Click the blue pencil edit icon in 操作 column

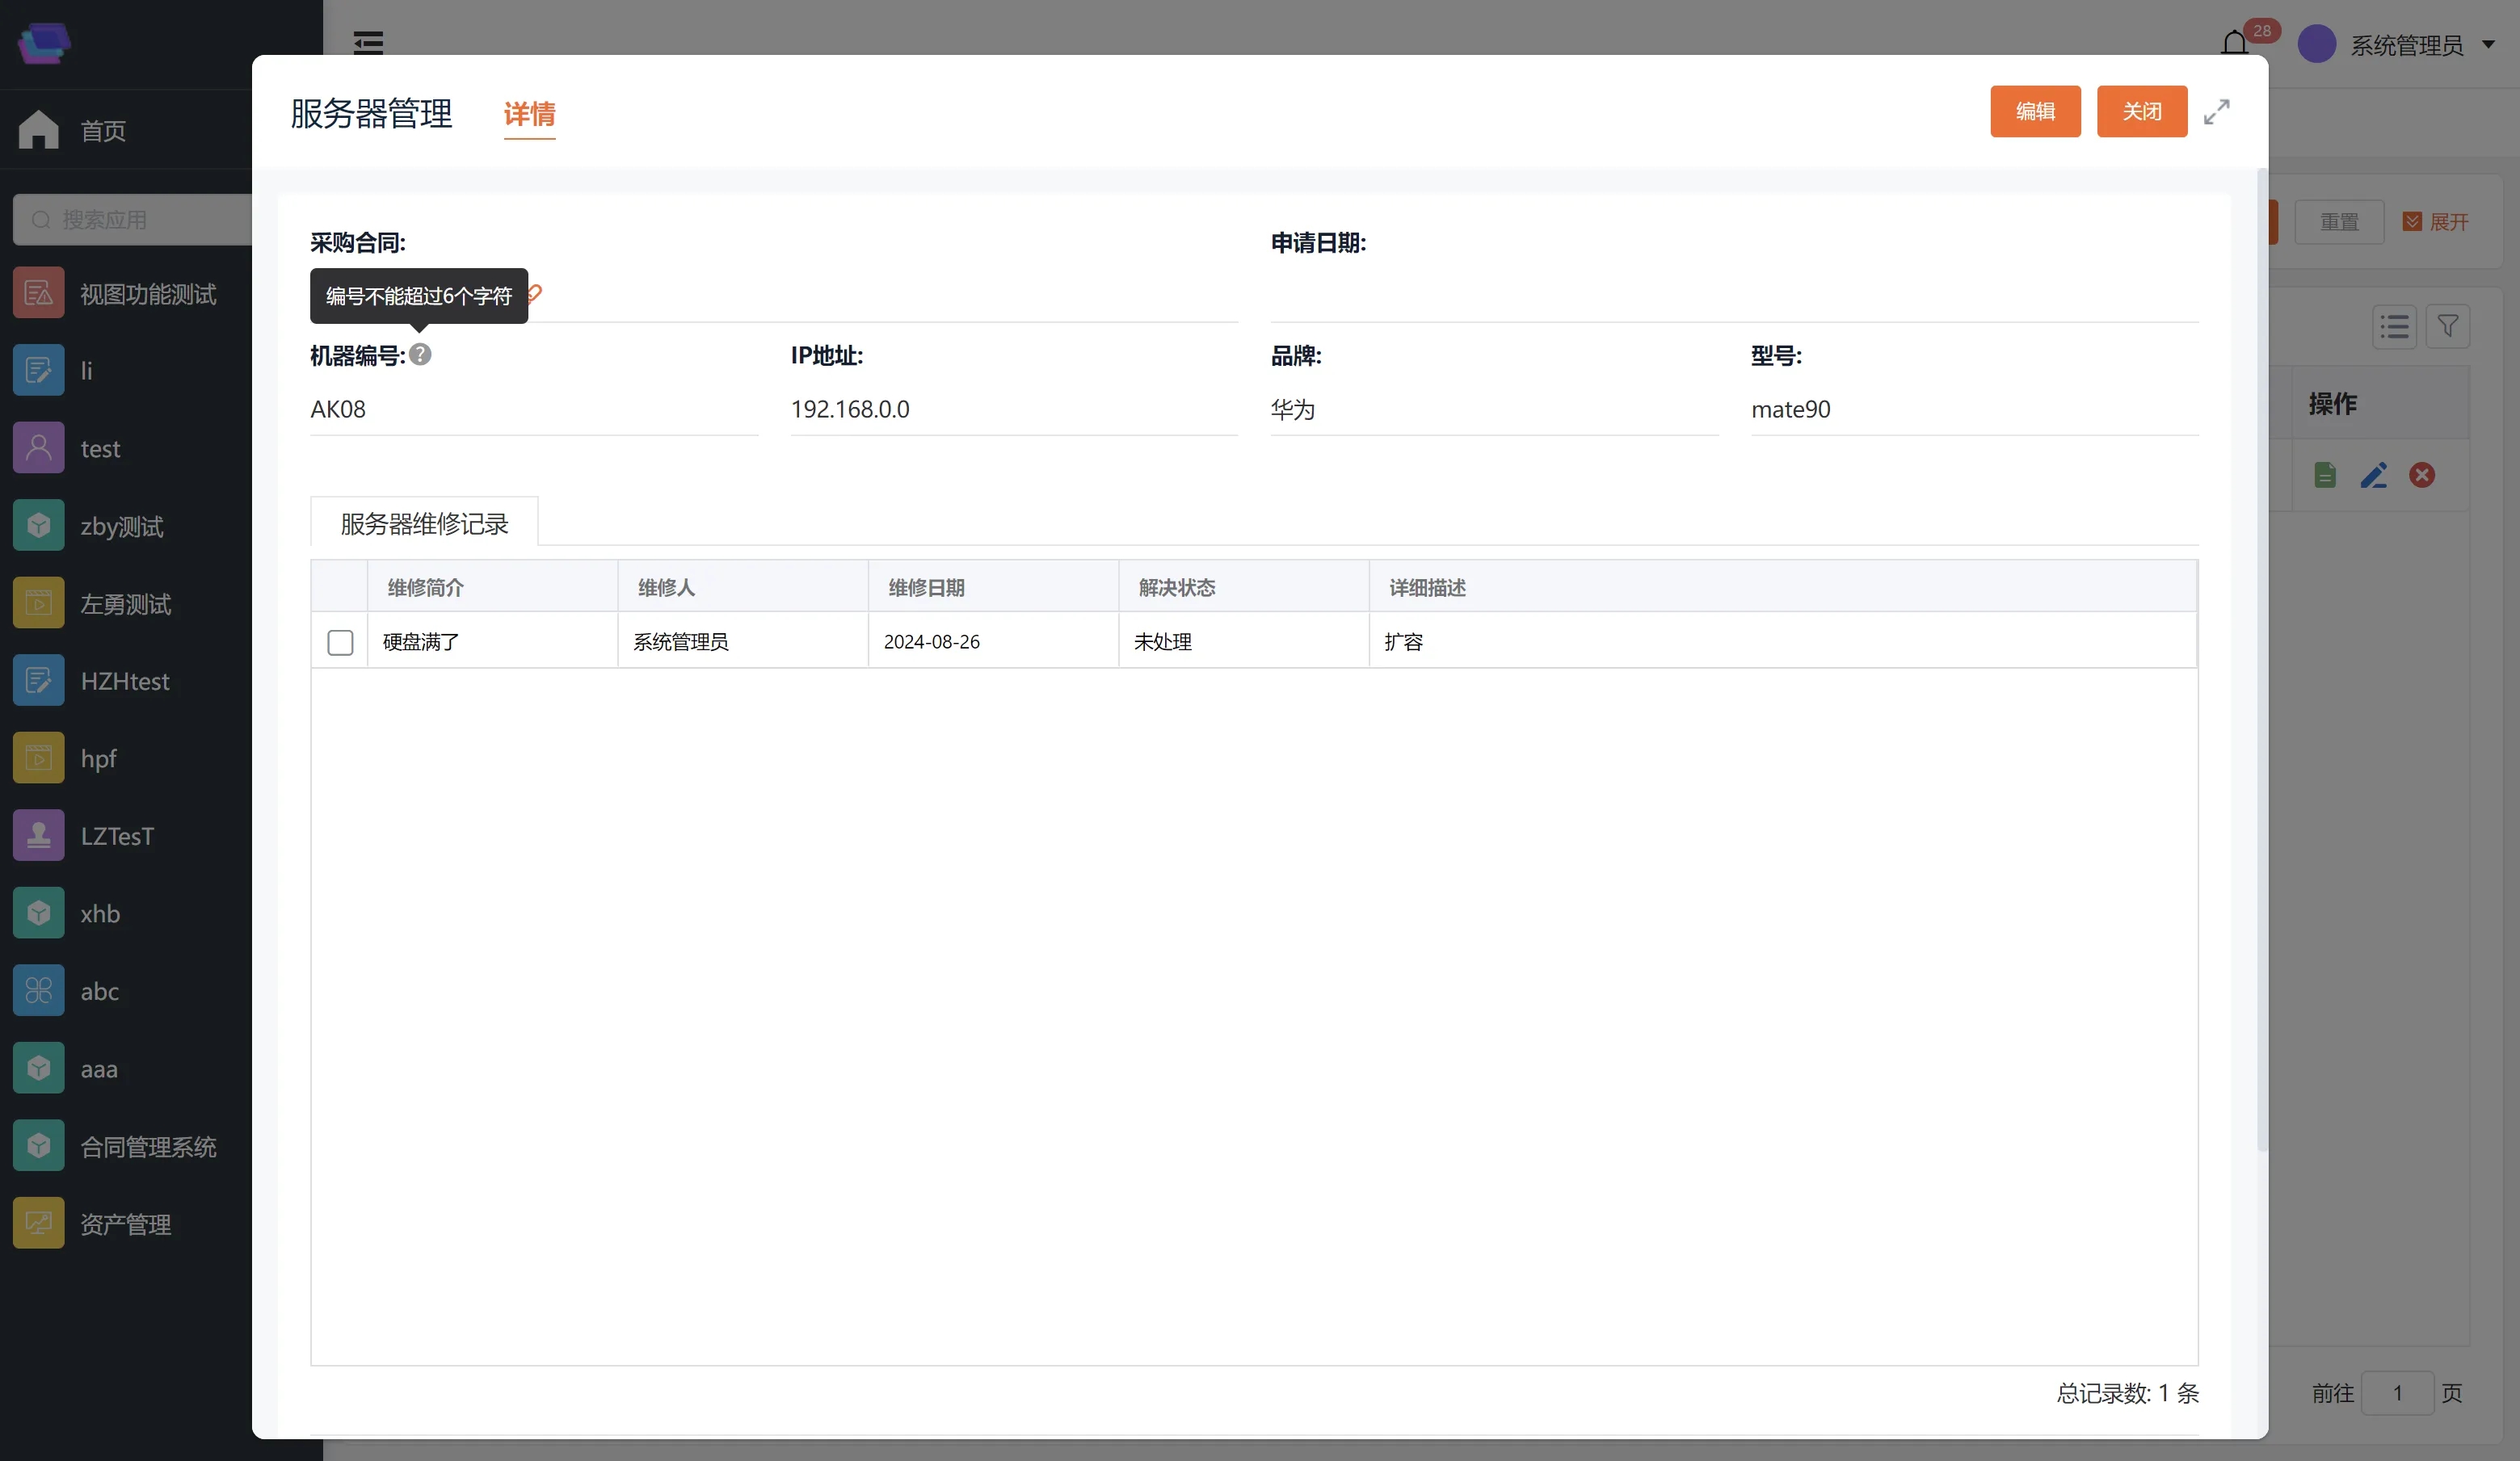[x=2373, y=476]
